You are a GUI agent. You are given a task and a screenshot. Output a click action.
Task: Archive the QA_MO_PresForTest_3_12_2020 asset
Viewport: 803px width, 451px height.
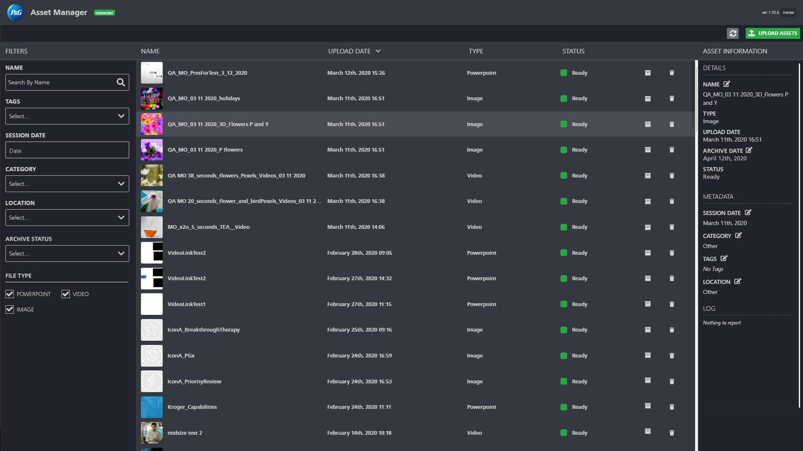647,73
